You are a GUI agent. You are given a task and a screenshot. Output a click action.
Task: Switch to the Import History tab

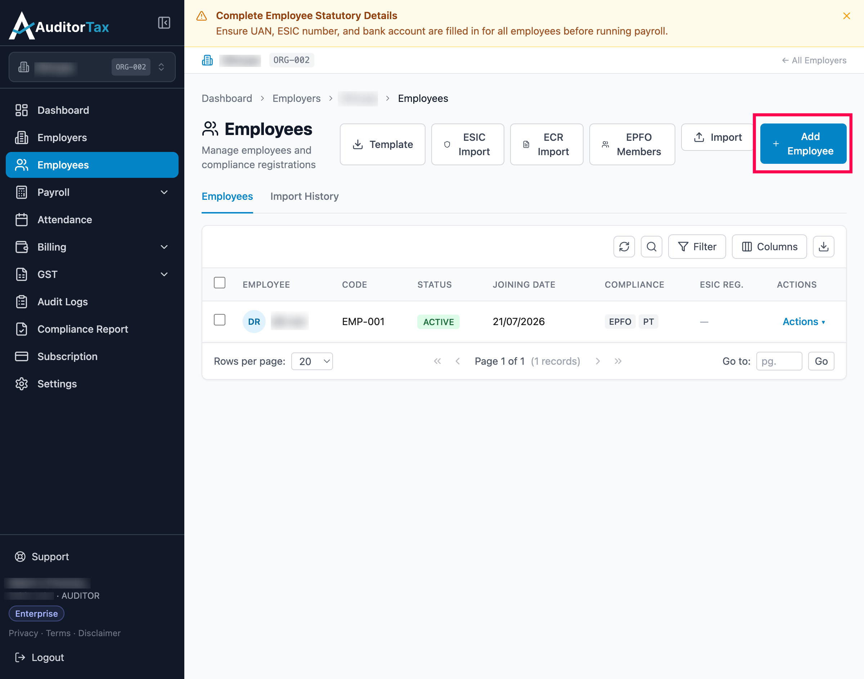tap(305, 196)
